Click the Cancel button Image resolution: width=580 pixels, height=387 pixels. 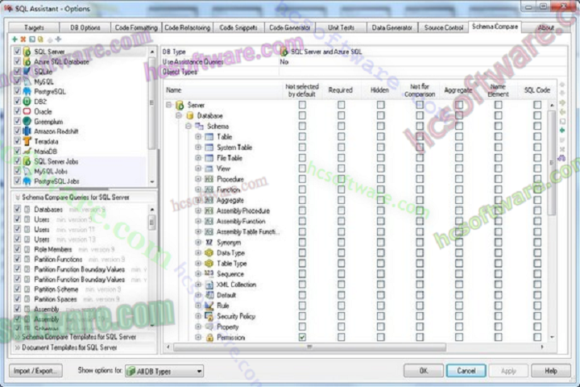tap(466, 371)
